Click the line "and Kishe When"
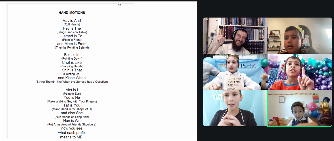 pyautogui.click(x=72, y=78)
